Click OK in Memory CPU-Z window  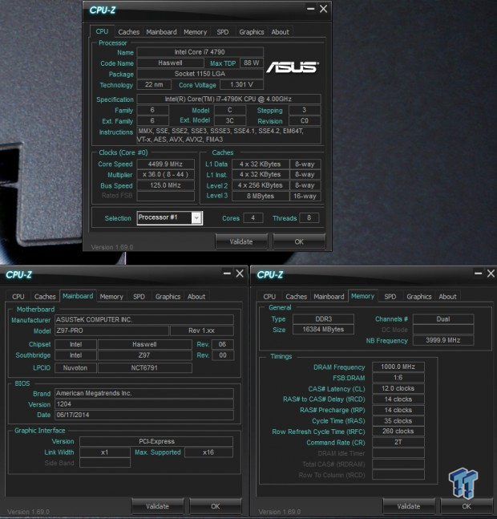(x=467, y=506)
